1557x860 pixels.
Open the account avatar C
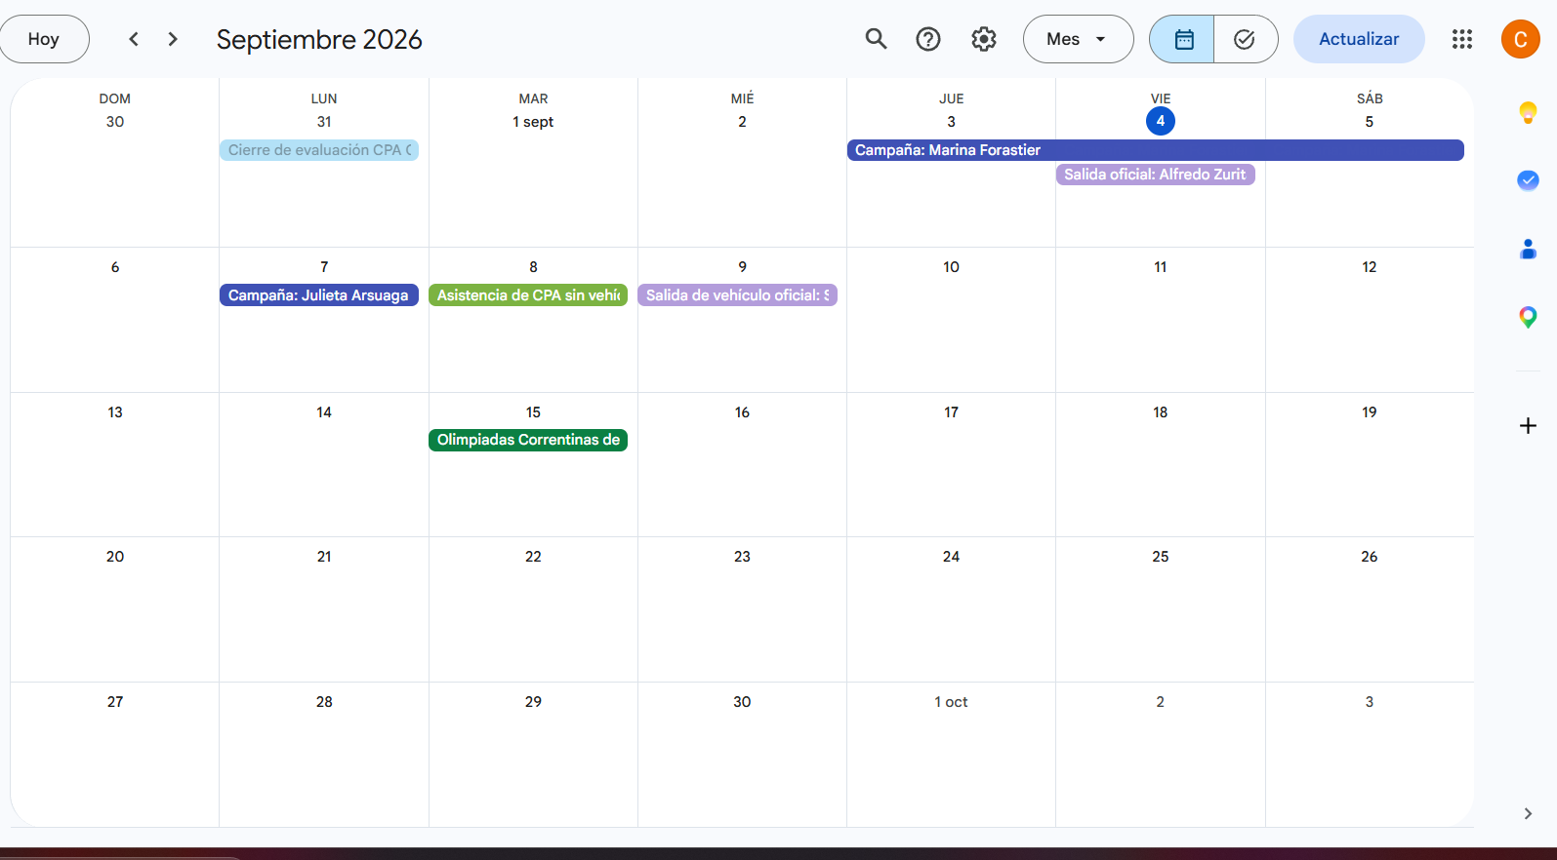tap(1520, 39)
